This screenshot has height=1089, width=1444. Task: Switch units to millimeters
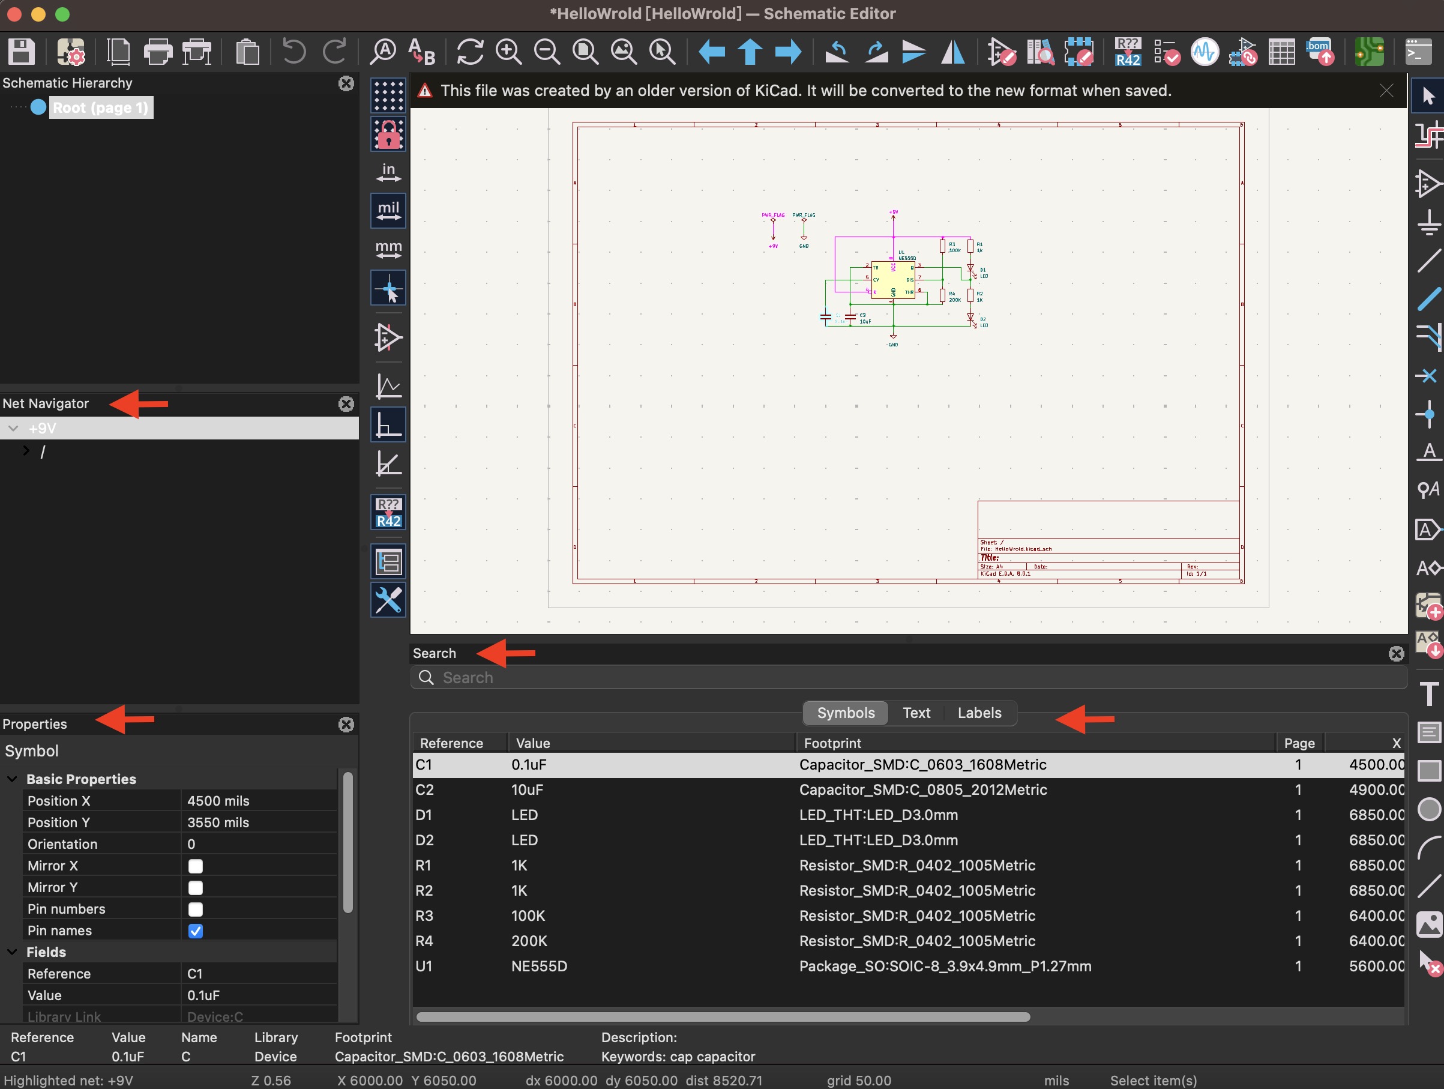388,249
